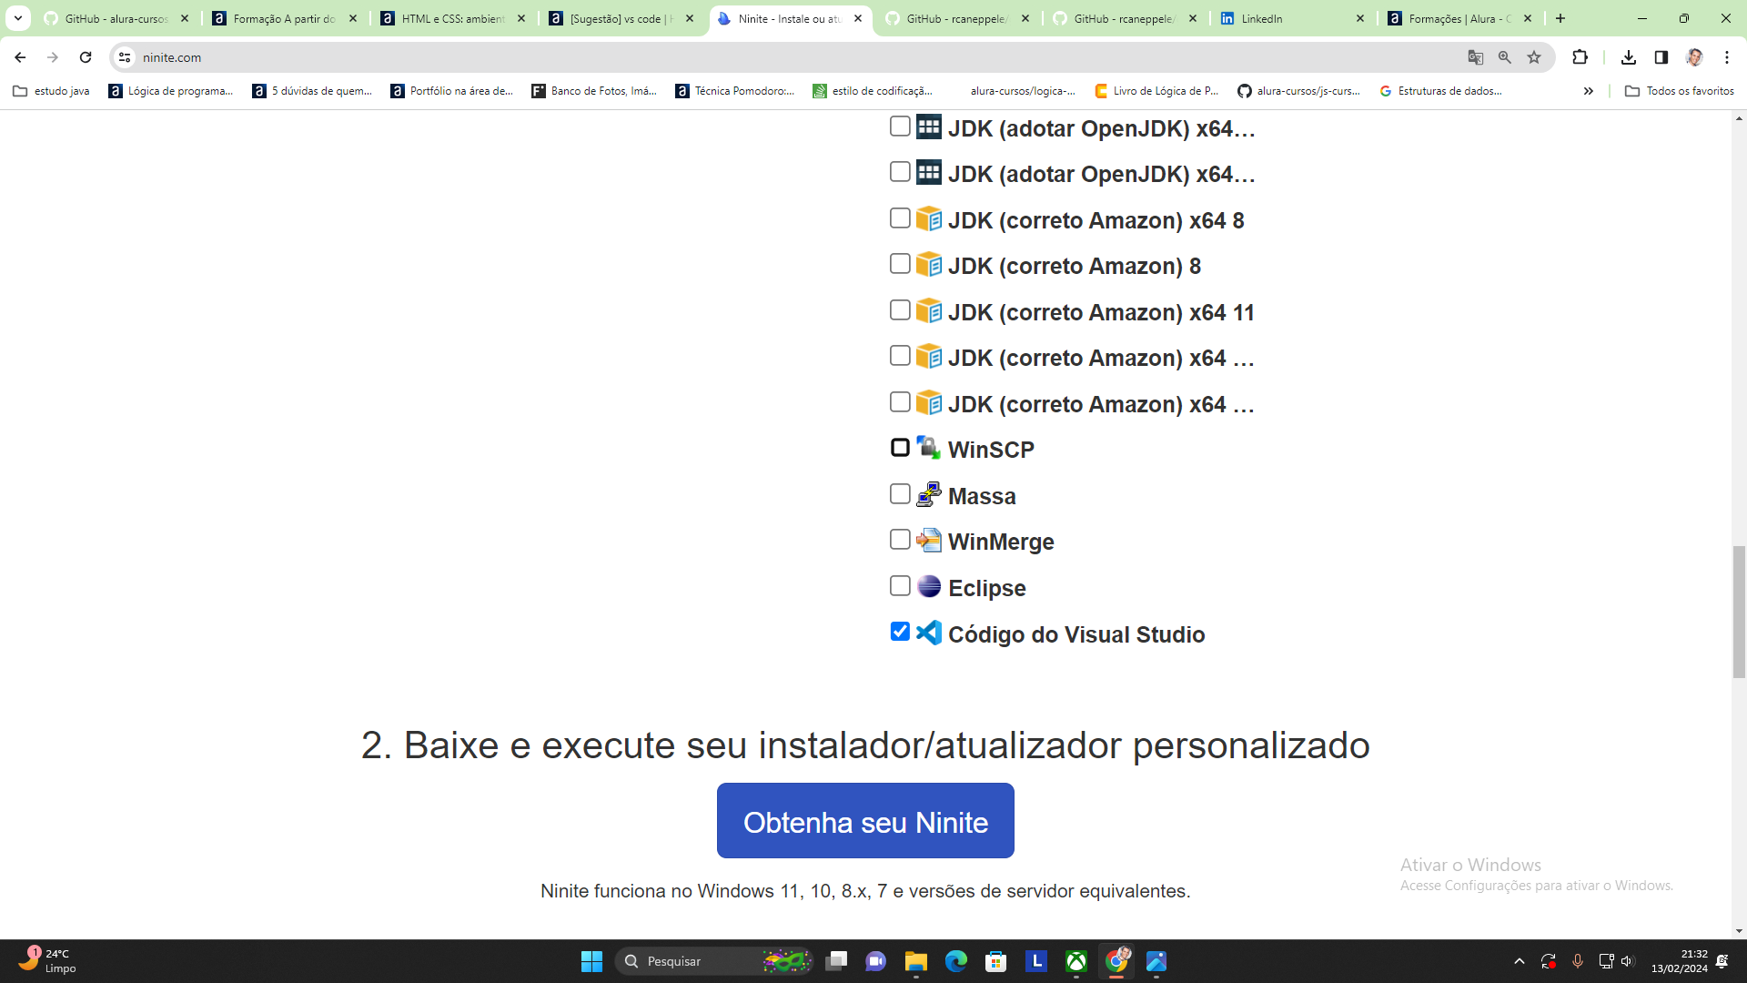
Task: Uncheck Código do Visual Studio checkbox
Action: (x=900, y=632)
